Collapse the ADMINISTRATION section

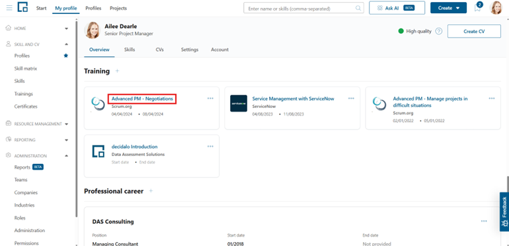tap(67, 156)
